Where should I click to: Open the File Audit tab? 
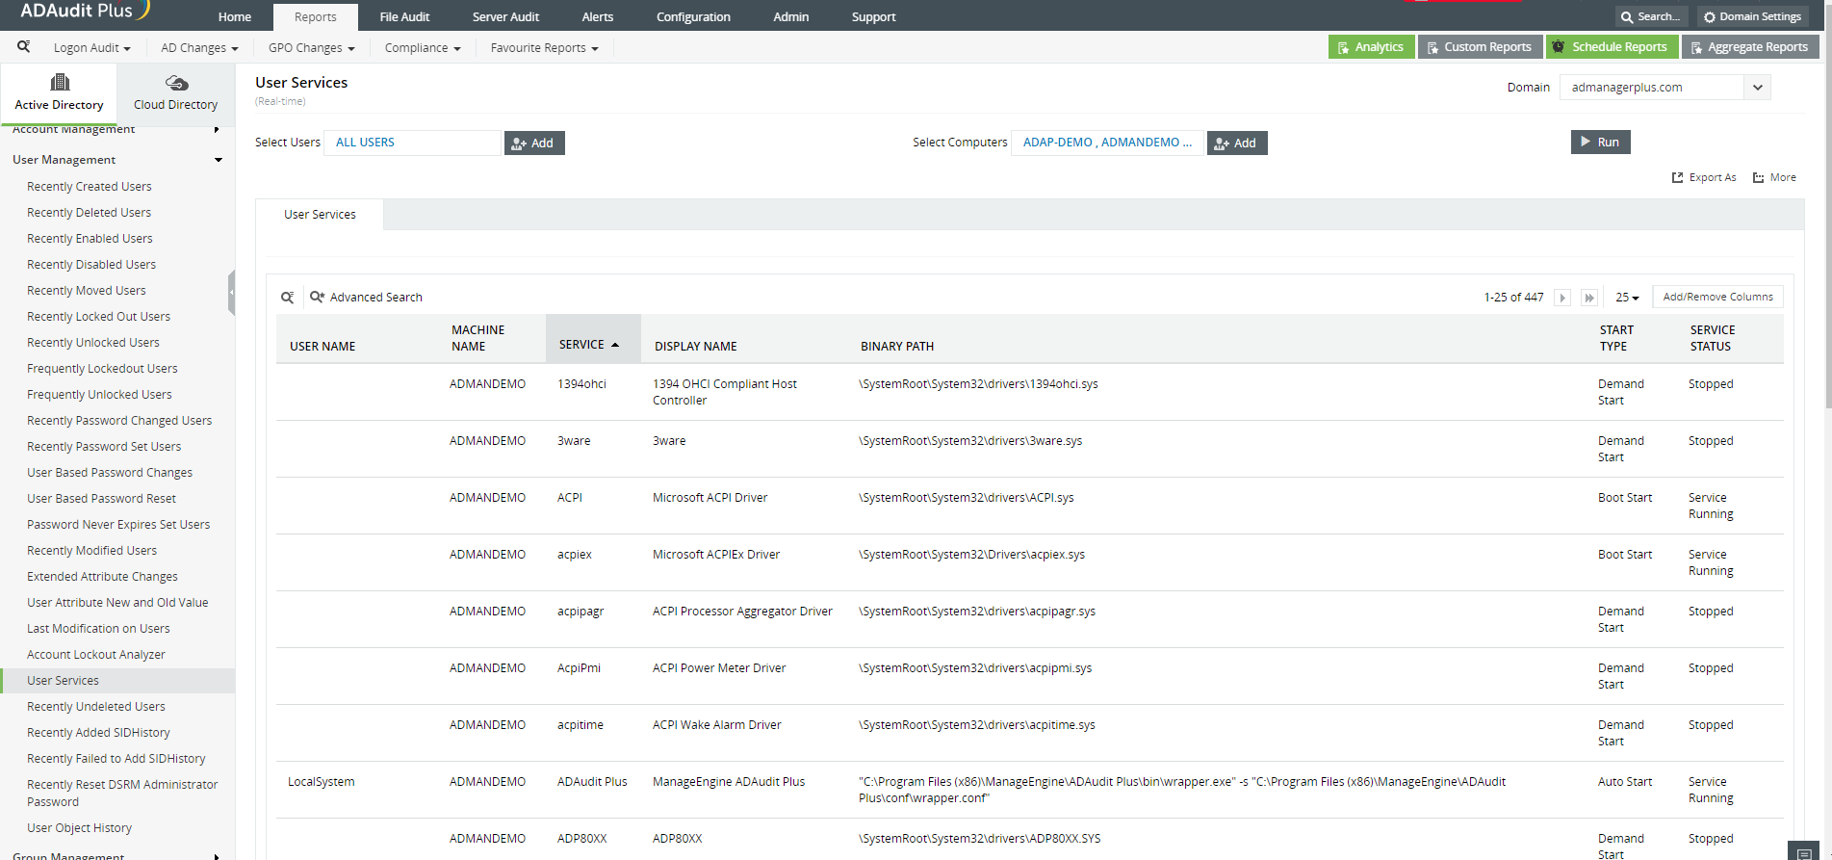[x=404, y=17]
